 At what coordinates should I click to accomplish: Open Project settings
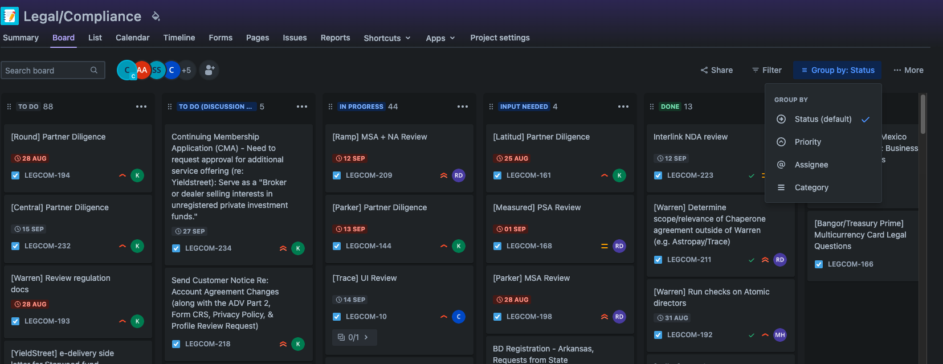500,38
